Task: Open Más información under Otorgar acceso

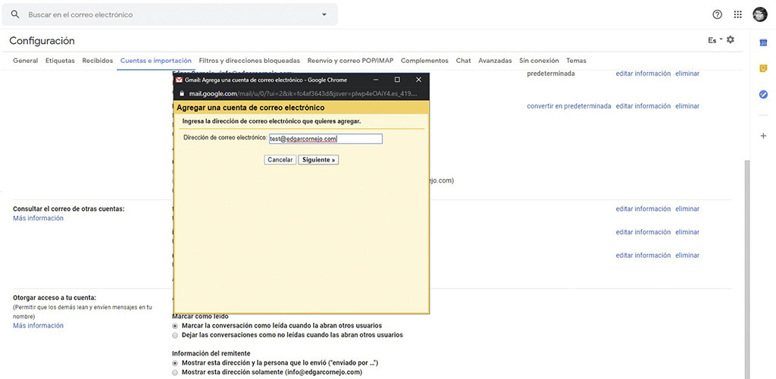Action: pos(38,326)
